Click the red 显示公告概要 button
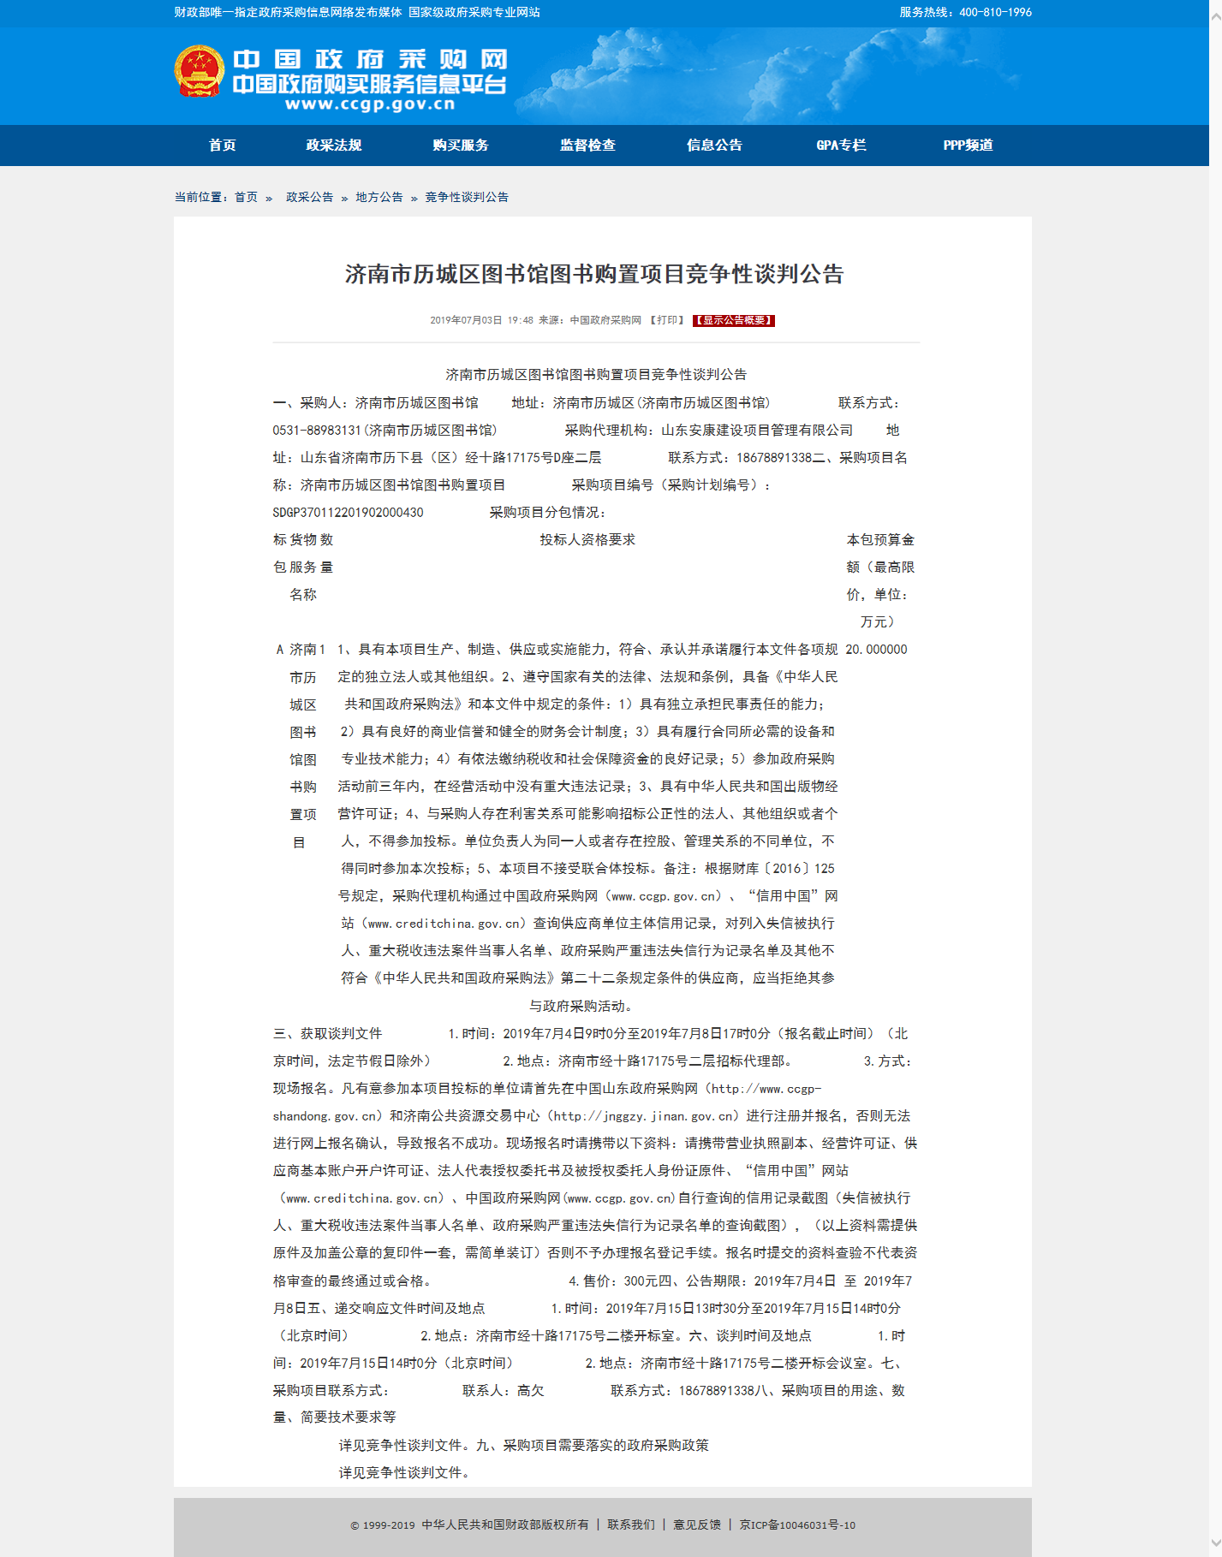 [x=734, y=320]
